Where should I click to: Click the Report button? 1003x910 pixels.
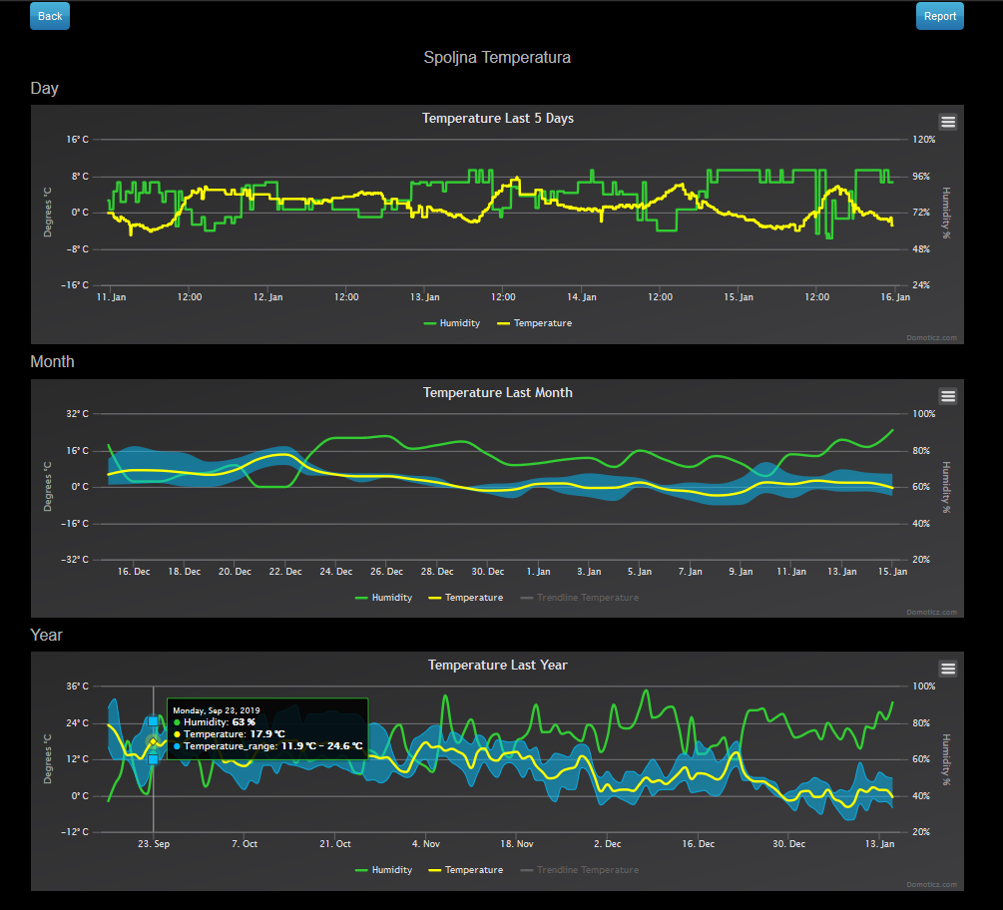(x=939, y=16)
